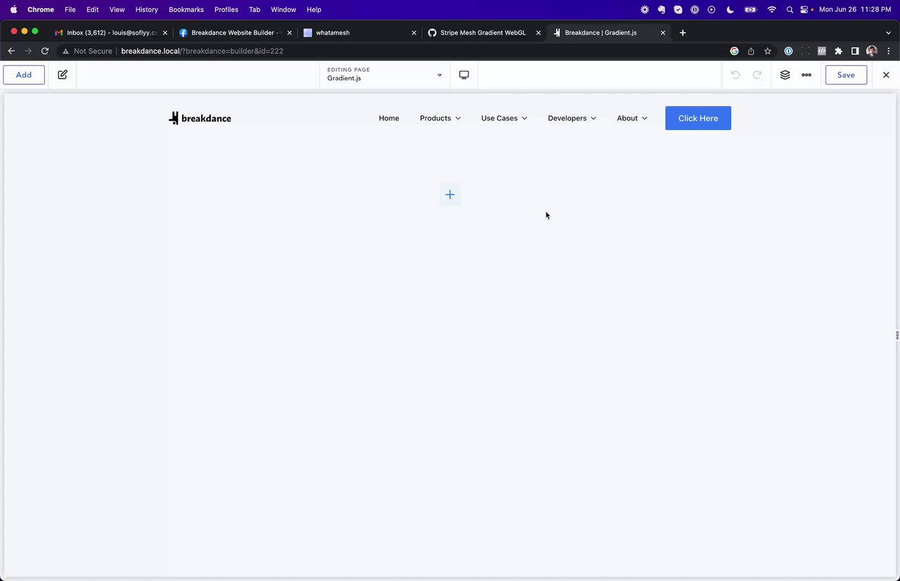Open Control Center in menu bar
The image size is (900, 581).
806,10
